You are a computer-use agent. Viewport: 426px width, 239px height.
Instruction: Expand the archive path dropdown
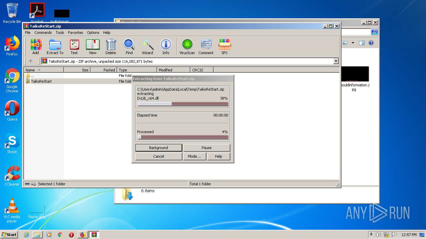coord(336,61)
